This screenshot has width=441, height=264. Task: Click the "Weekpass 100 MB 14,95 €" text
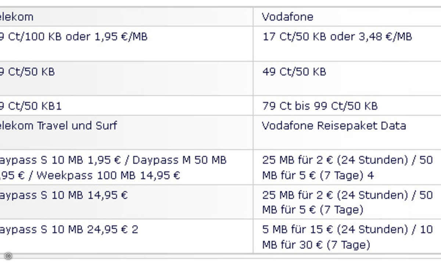tap(108, 175)
